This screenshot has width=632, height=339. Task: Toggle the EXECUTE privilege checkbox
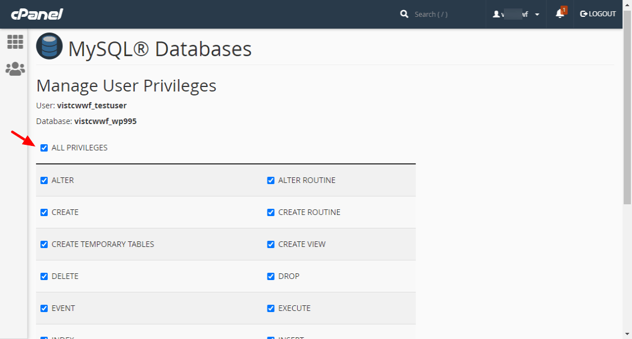point(271,308)
